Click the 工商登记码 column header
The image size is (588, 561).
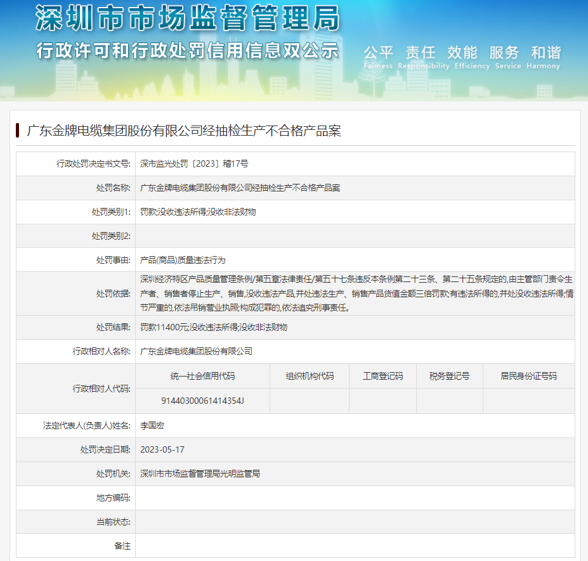(383, 377)
